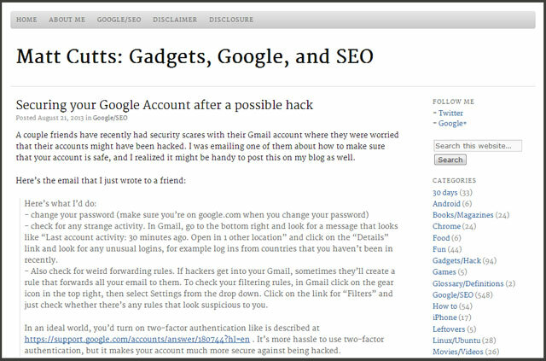Click the Posted August 21, 2013 date text
Screen dimensions: 546x361
pos(49,118)
